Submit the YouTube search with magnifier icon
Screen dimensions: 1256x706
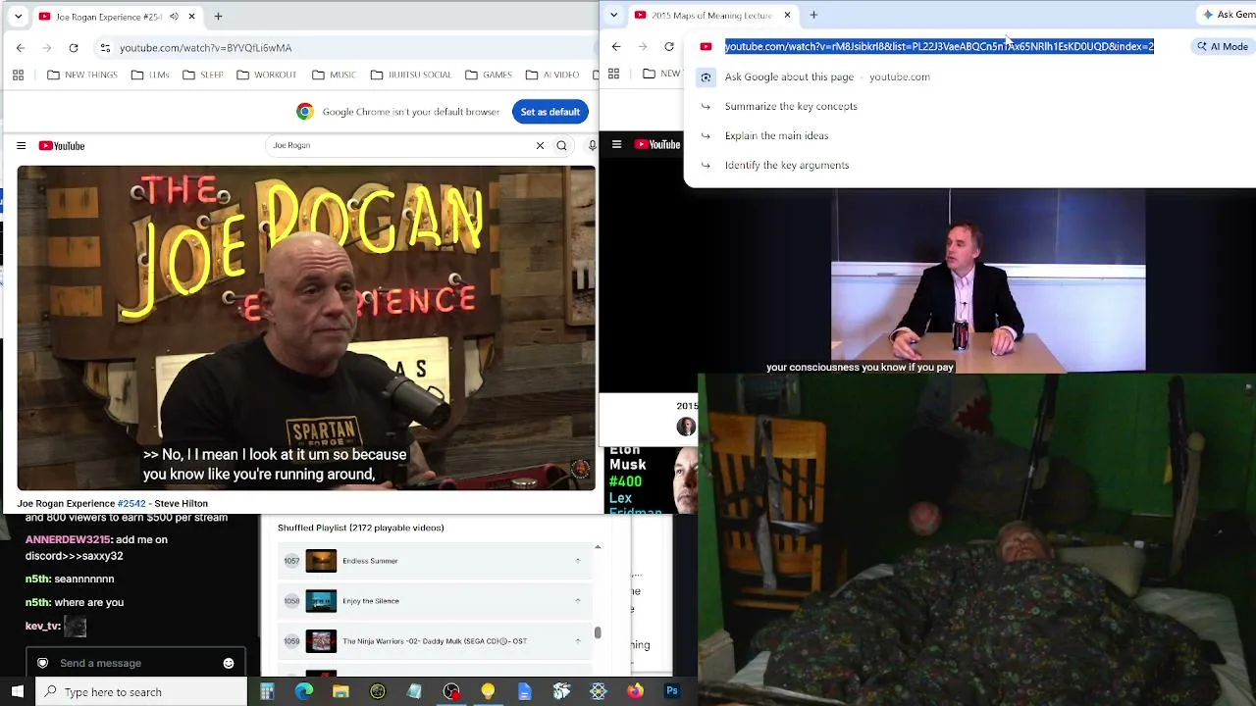(x=561, y=145)
